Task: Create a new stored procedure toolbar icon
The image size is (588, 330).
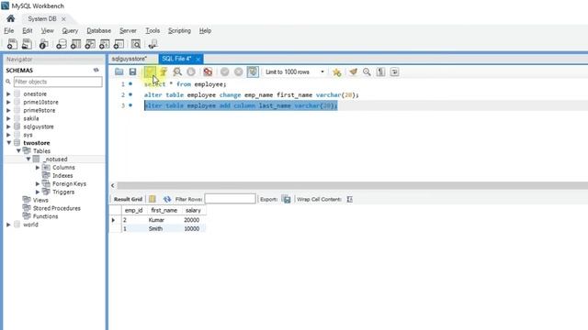Action: 104,44
